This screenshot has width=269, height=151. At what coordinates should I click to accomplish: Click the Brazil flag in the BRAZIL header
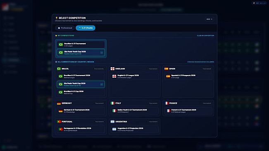pos(59,68)
